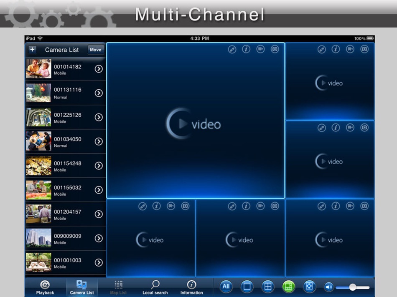Open info for the middle-right video pane

(336, 128)
